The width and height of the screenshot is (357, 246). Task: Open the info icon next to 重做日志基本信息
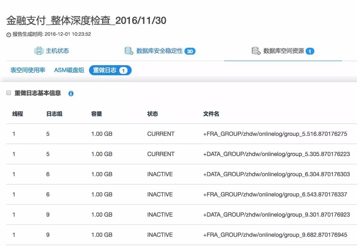[71, 93]
